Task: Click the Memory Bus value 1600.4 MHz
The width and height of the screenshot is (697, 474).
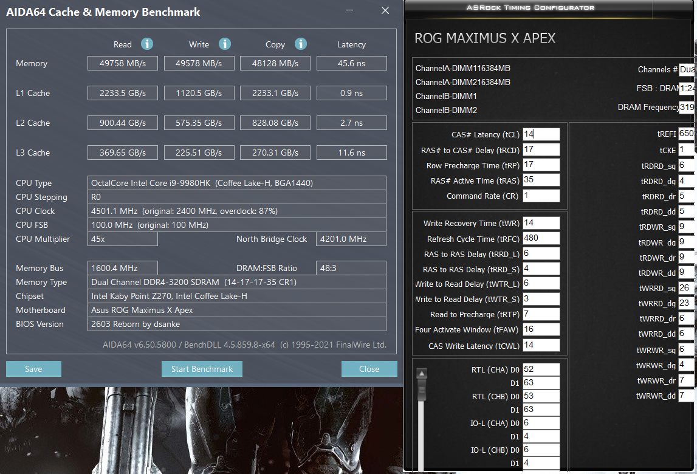Action: click(x=123, y=268)
